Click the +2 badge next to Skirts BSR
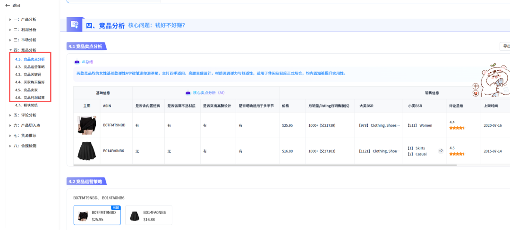The width and height of the screenshot is (510, 230). click(441, 151)
